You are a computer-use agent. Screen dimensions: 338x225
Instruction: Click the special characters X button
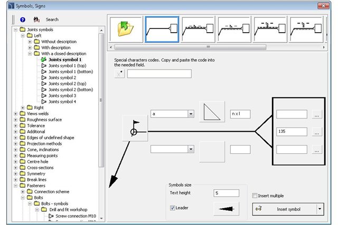(x=119, y=74)
